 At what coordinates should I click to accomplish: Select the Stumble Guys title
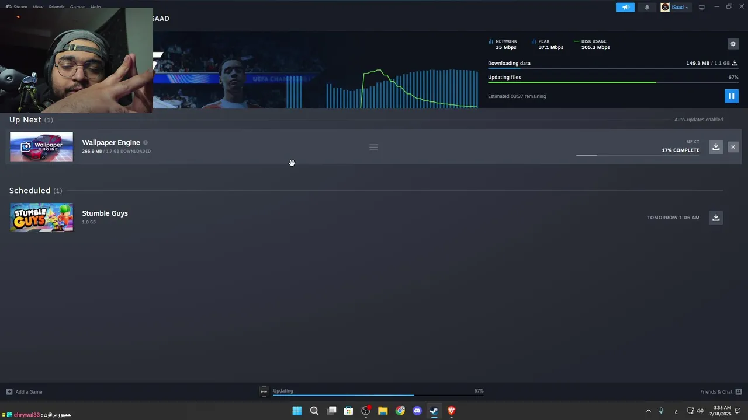click(105, 213)
